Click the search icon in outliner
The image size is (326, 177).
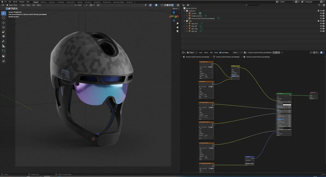click(246, 5)
